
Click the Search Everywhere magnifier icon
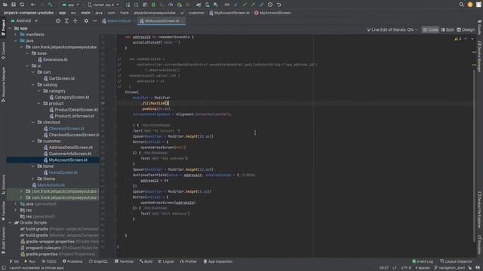461,5
